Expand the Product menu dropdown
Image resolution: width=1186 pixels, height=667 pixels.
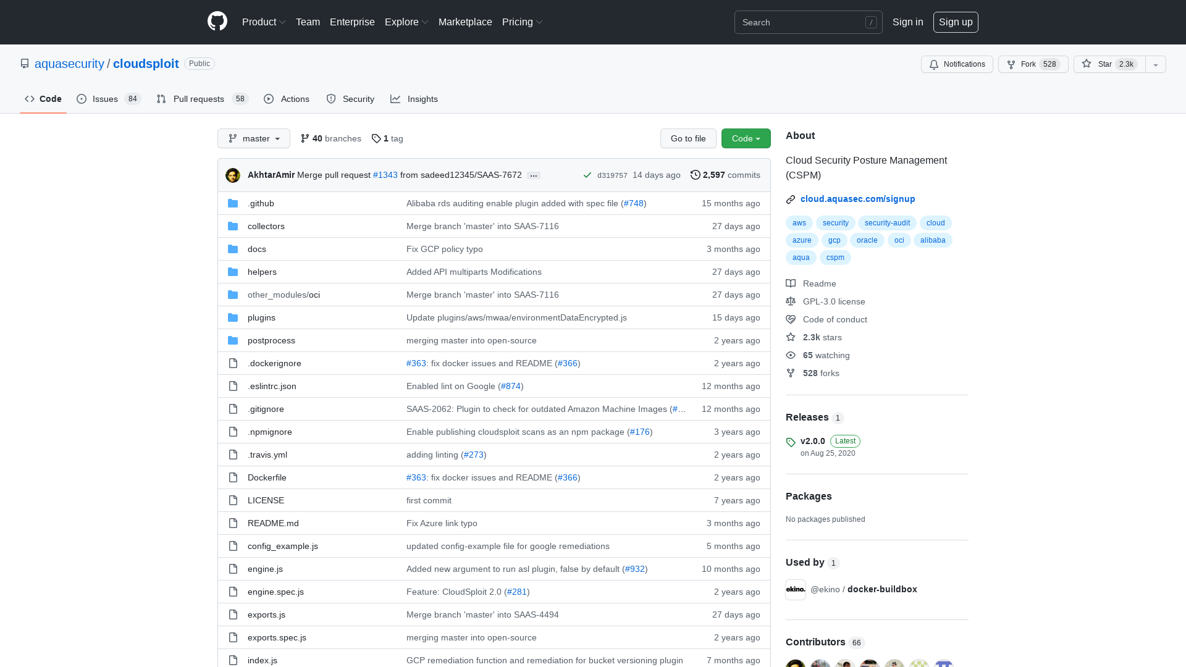coord(264,22)
